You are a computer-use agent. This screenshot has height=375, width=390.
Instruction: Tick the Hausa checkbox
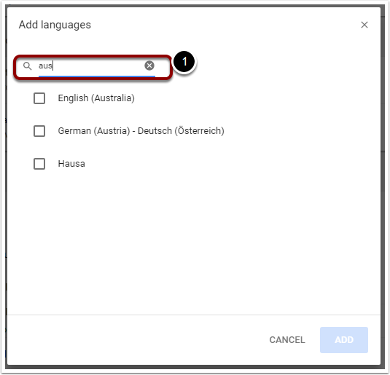[x=39, y=164]
